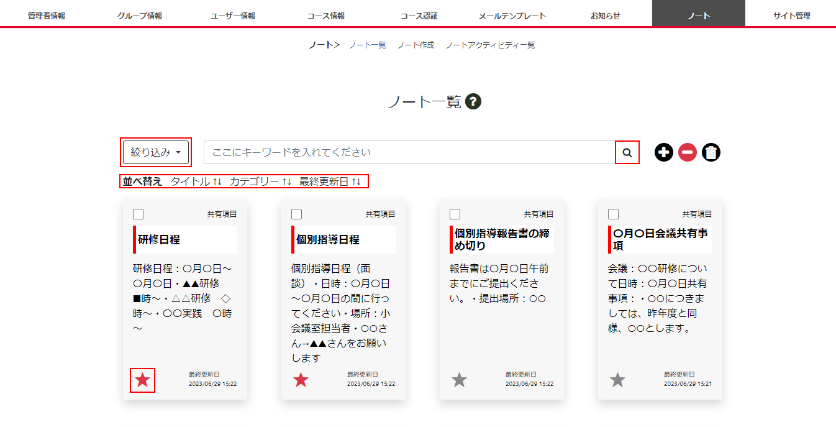The image size is (836, 427).
Task: Star the 個別指導報告書の締め切り note
Action: click(459, 380)
